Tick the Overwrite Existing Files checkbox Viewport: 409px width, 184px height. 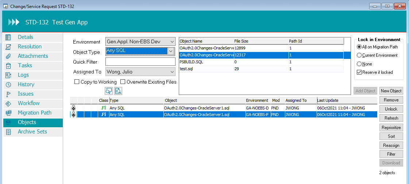coord(123,82)
